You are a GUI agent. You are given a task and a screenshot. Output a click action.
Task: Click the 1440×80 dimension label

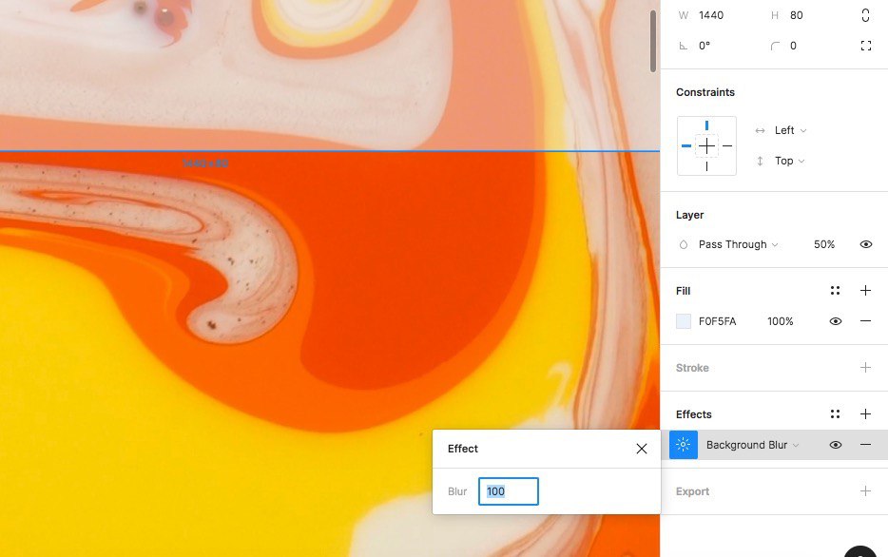205,163
